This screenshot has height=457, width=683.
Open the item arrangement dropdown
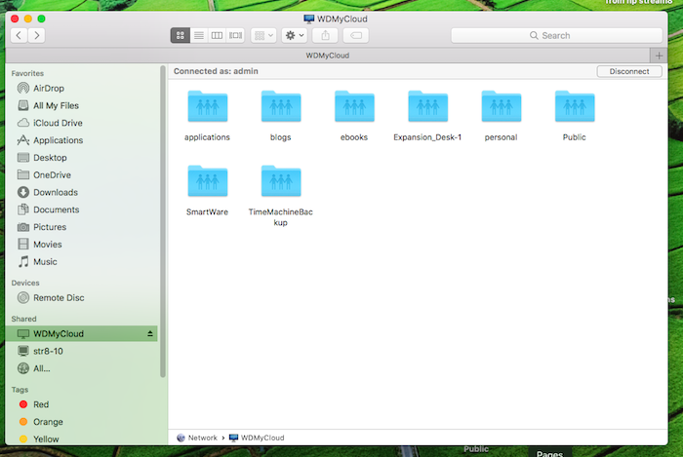click(263, 36)
